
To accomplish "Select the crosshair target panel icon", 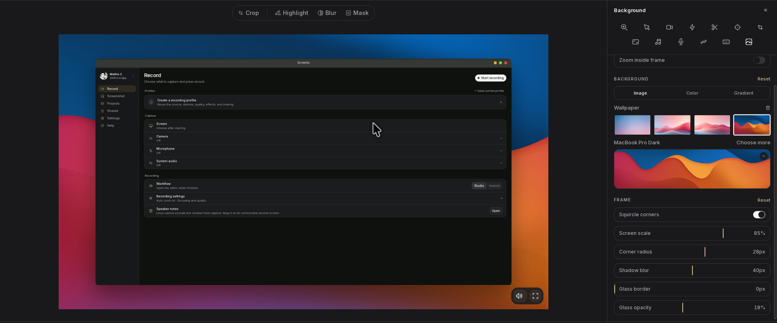I will 737,27.
